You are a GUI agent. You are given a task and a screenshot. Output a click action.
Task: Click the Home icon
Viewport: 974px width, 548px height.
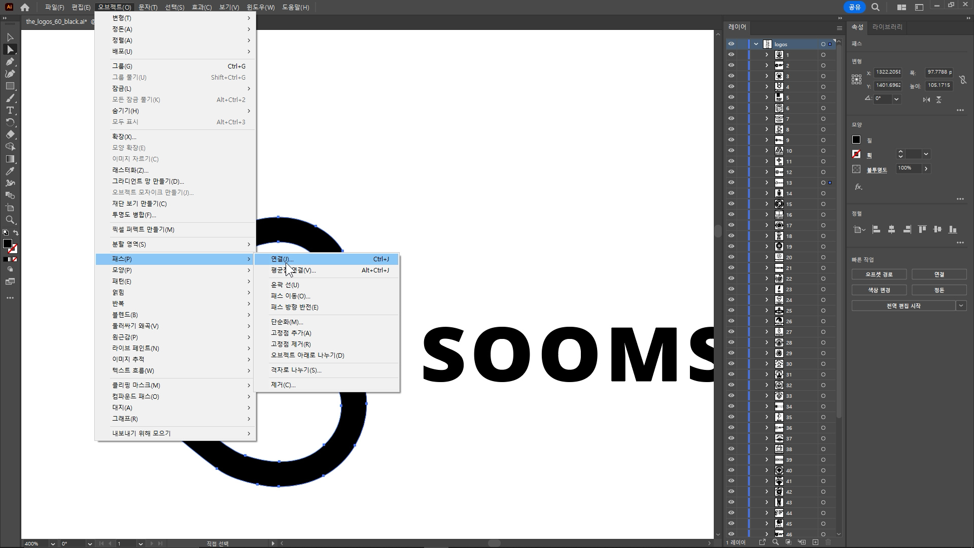pos(25,7)
